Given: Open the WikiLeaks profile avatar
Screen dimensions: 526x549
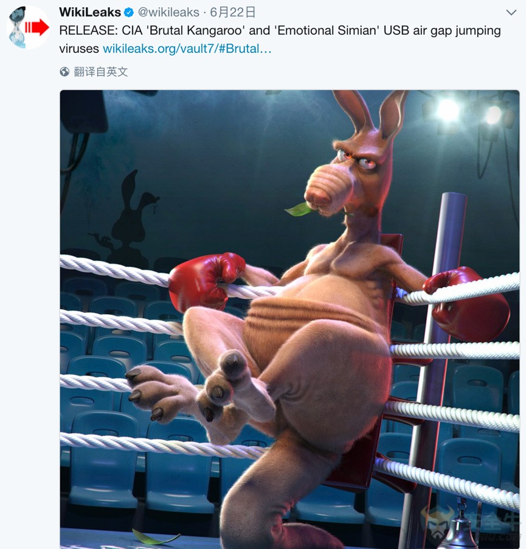Looking at the screenshot, I should point(29,27).
